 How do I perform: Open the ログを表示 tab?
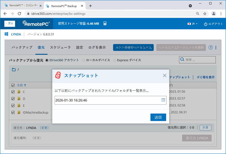[x=97, y=47]
